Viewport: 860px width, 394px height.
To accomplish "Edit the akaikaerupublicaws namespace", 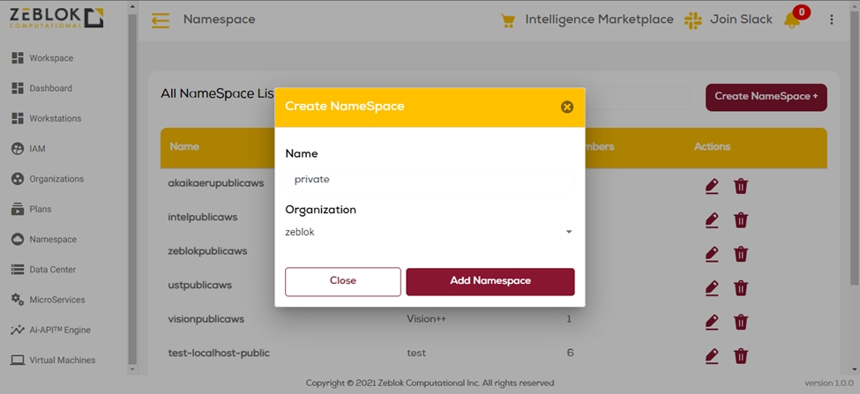I will [712, 186].
